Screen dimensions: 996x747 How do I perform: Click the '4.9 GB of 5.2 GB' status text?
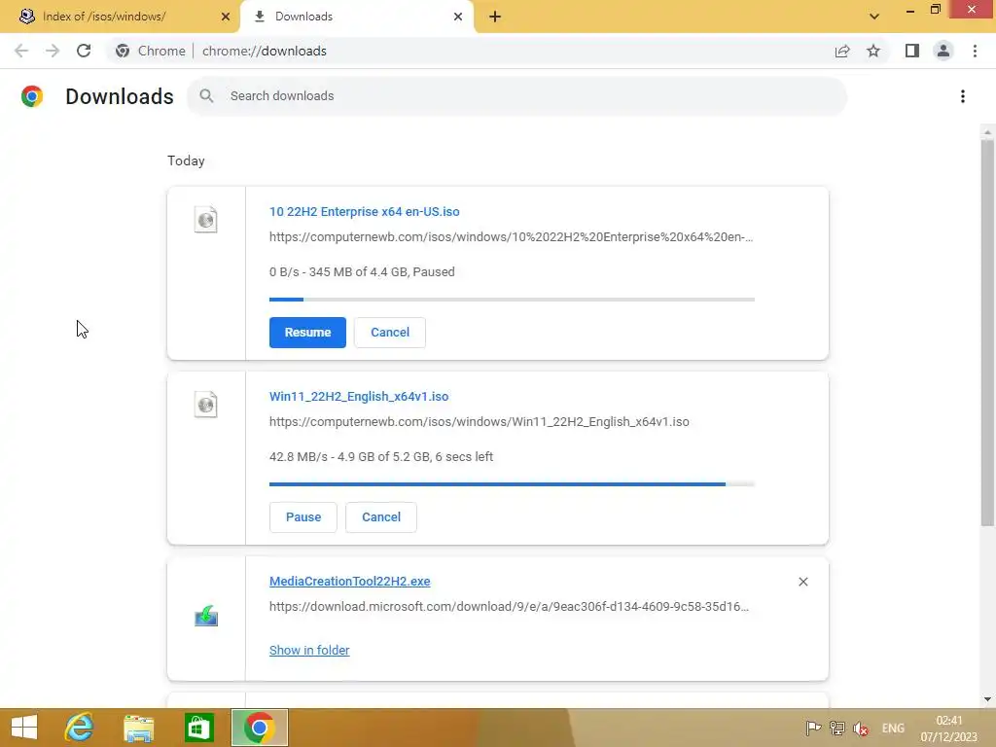[x=382, y=457]
